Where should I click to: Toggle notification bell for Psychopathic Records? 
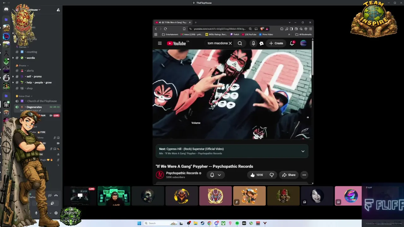click(x=212, y=175)
